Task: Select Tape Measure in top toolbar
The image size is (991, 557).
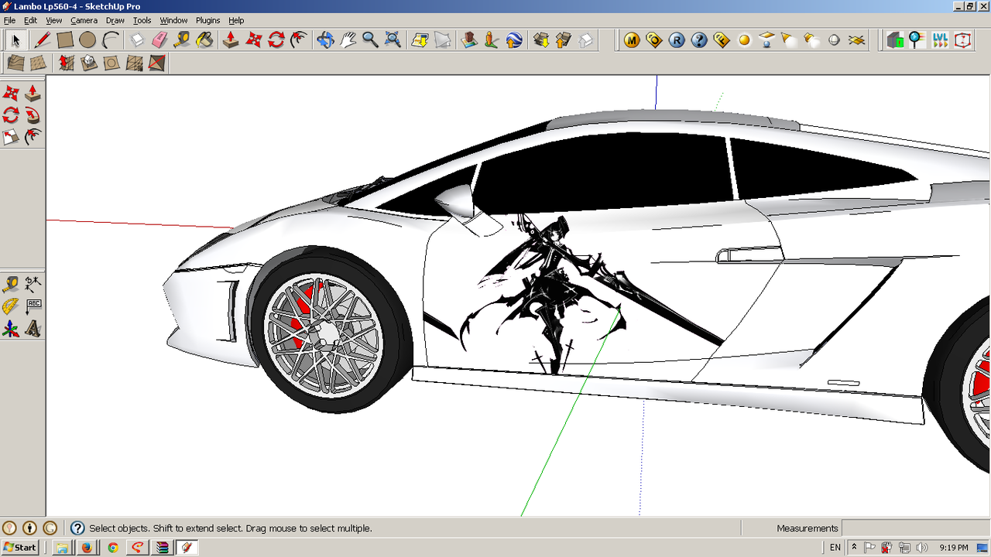Action: point(182,39)
